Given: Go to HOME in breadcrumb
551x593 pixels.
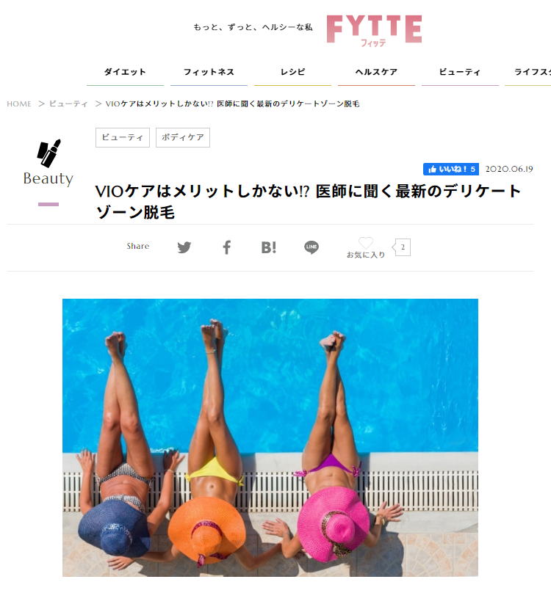Looking at the screenshot, I should coord(19,104).
